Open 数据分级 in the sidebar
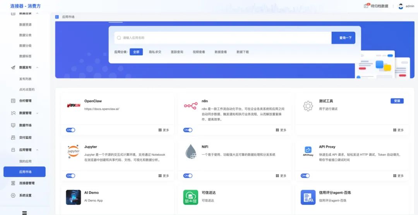This screenshot has width=418, height=215. click(25, 46)
